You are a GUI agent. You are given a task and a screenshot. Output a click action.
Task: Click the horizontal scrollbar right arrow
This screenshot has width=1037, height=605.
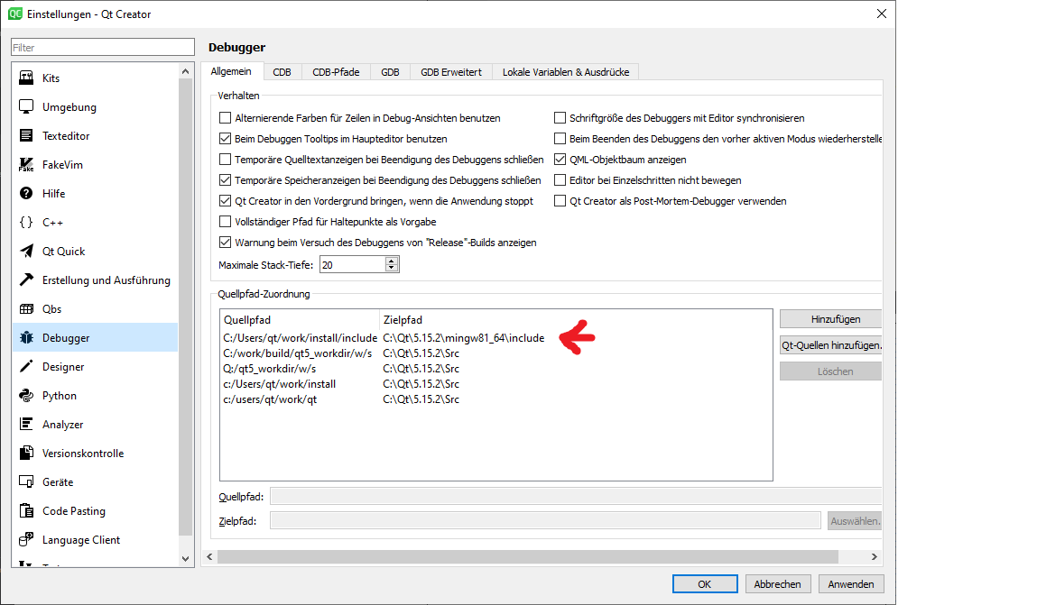pyautogui.click(x=874, y=557)
